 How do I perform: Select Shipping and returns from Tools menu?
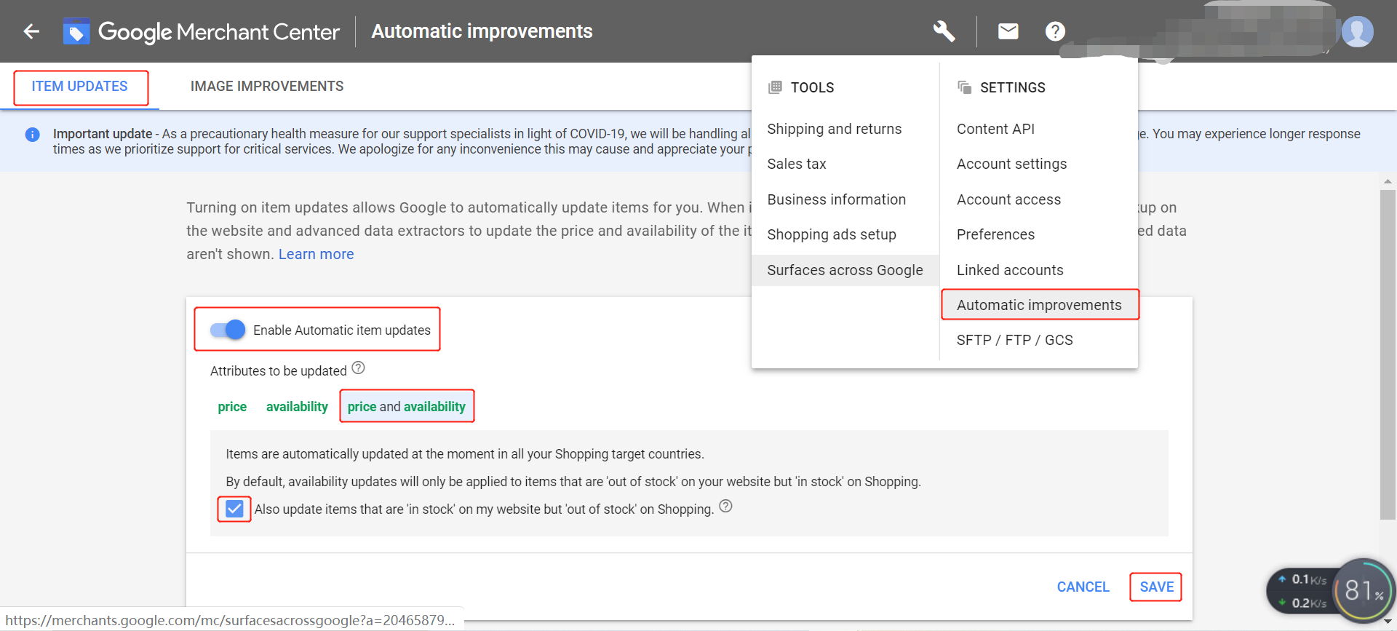pyautogui.click(x=834, y=129)
